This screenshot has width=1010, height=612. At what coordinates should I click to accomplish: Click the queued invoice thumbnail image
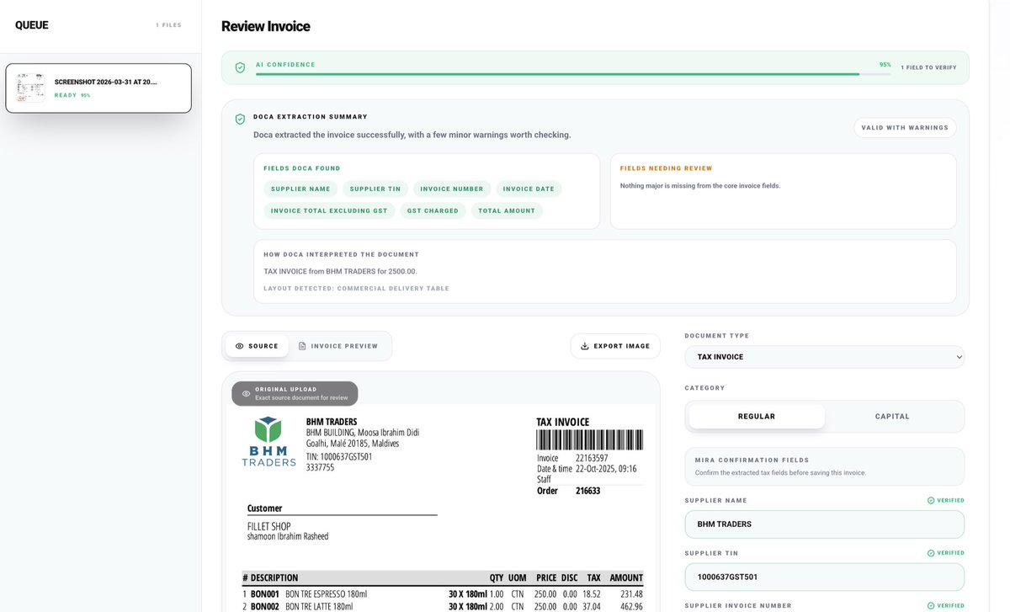tap(31, 88)
